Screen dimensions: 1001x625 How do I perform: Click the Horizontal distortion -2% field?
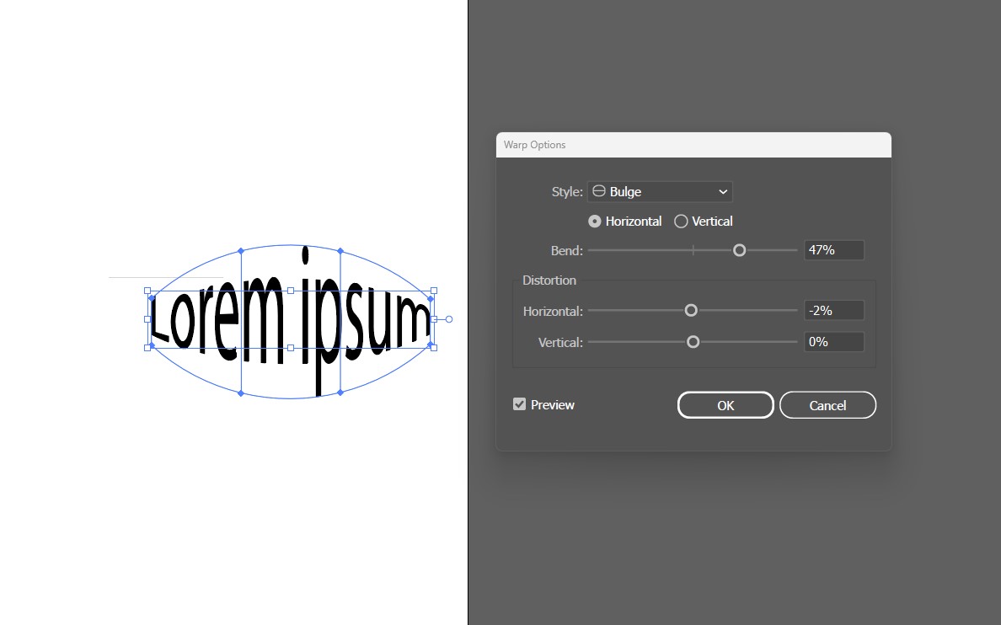(833, 310)
